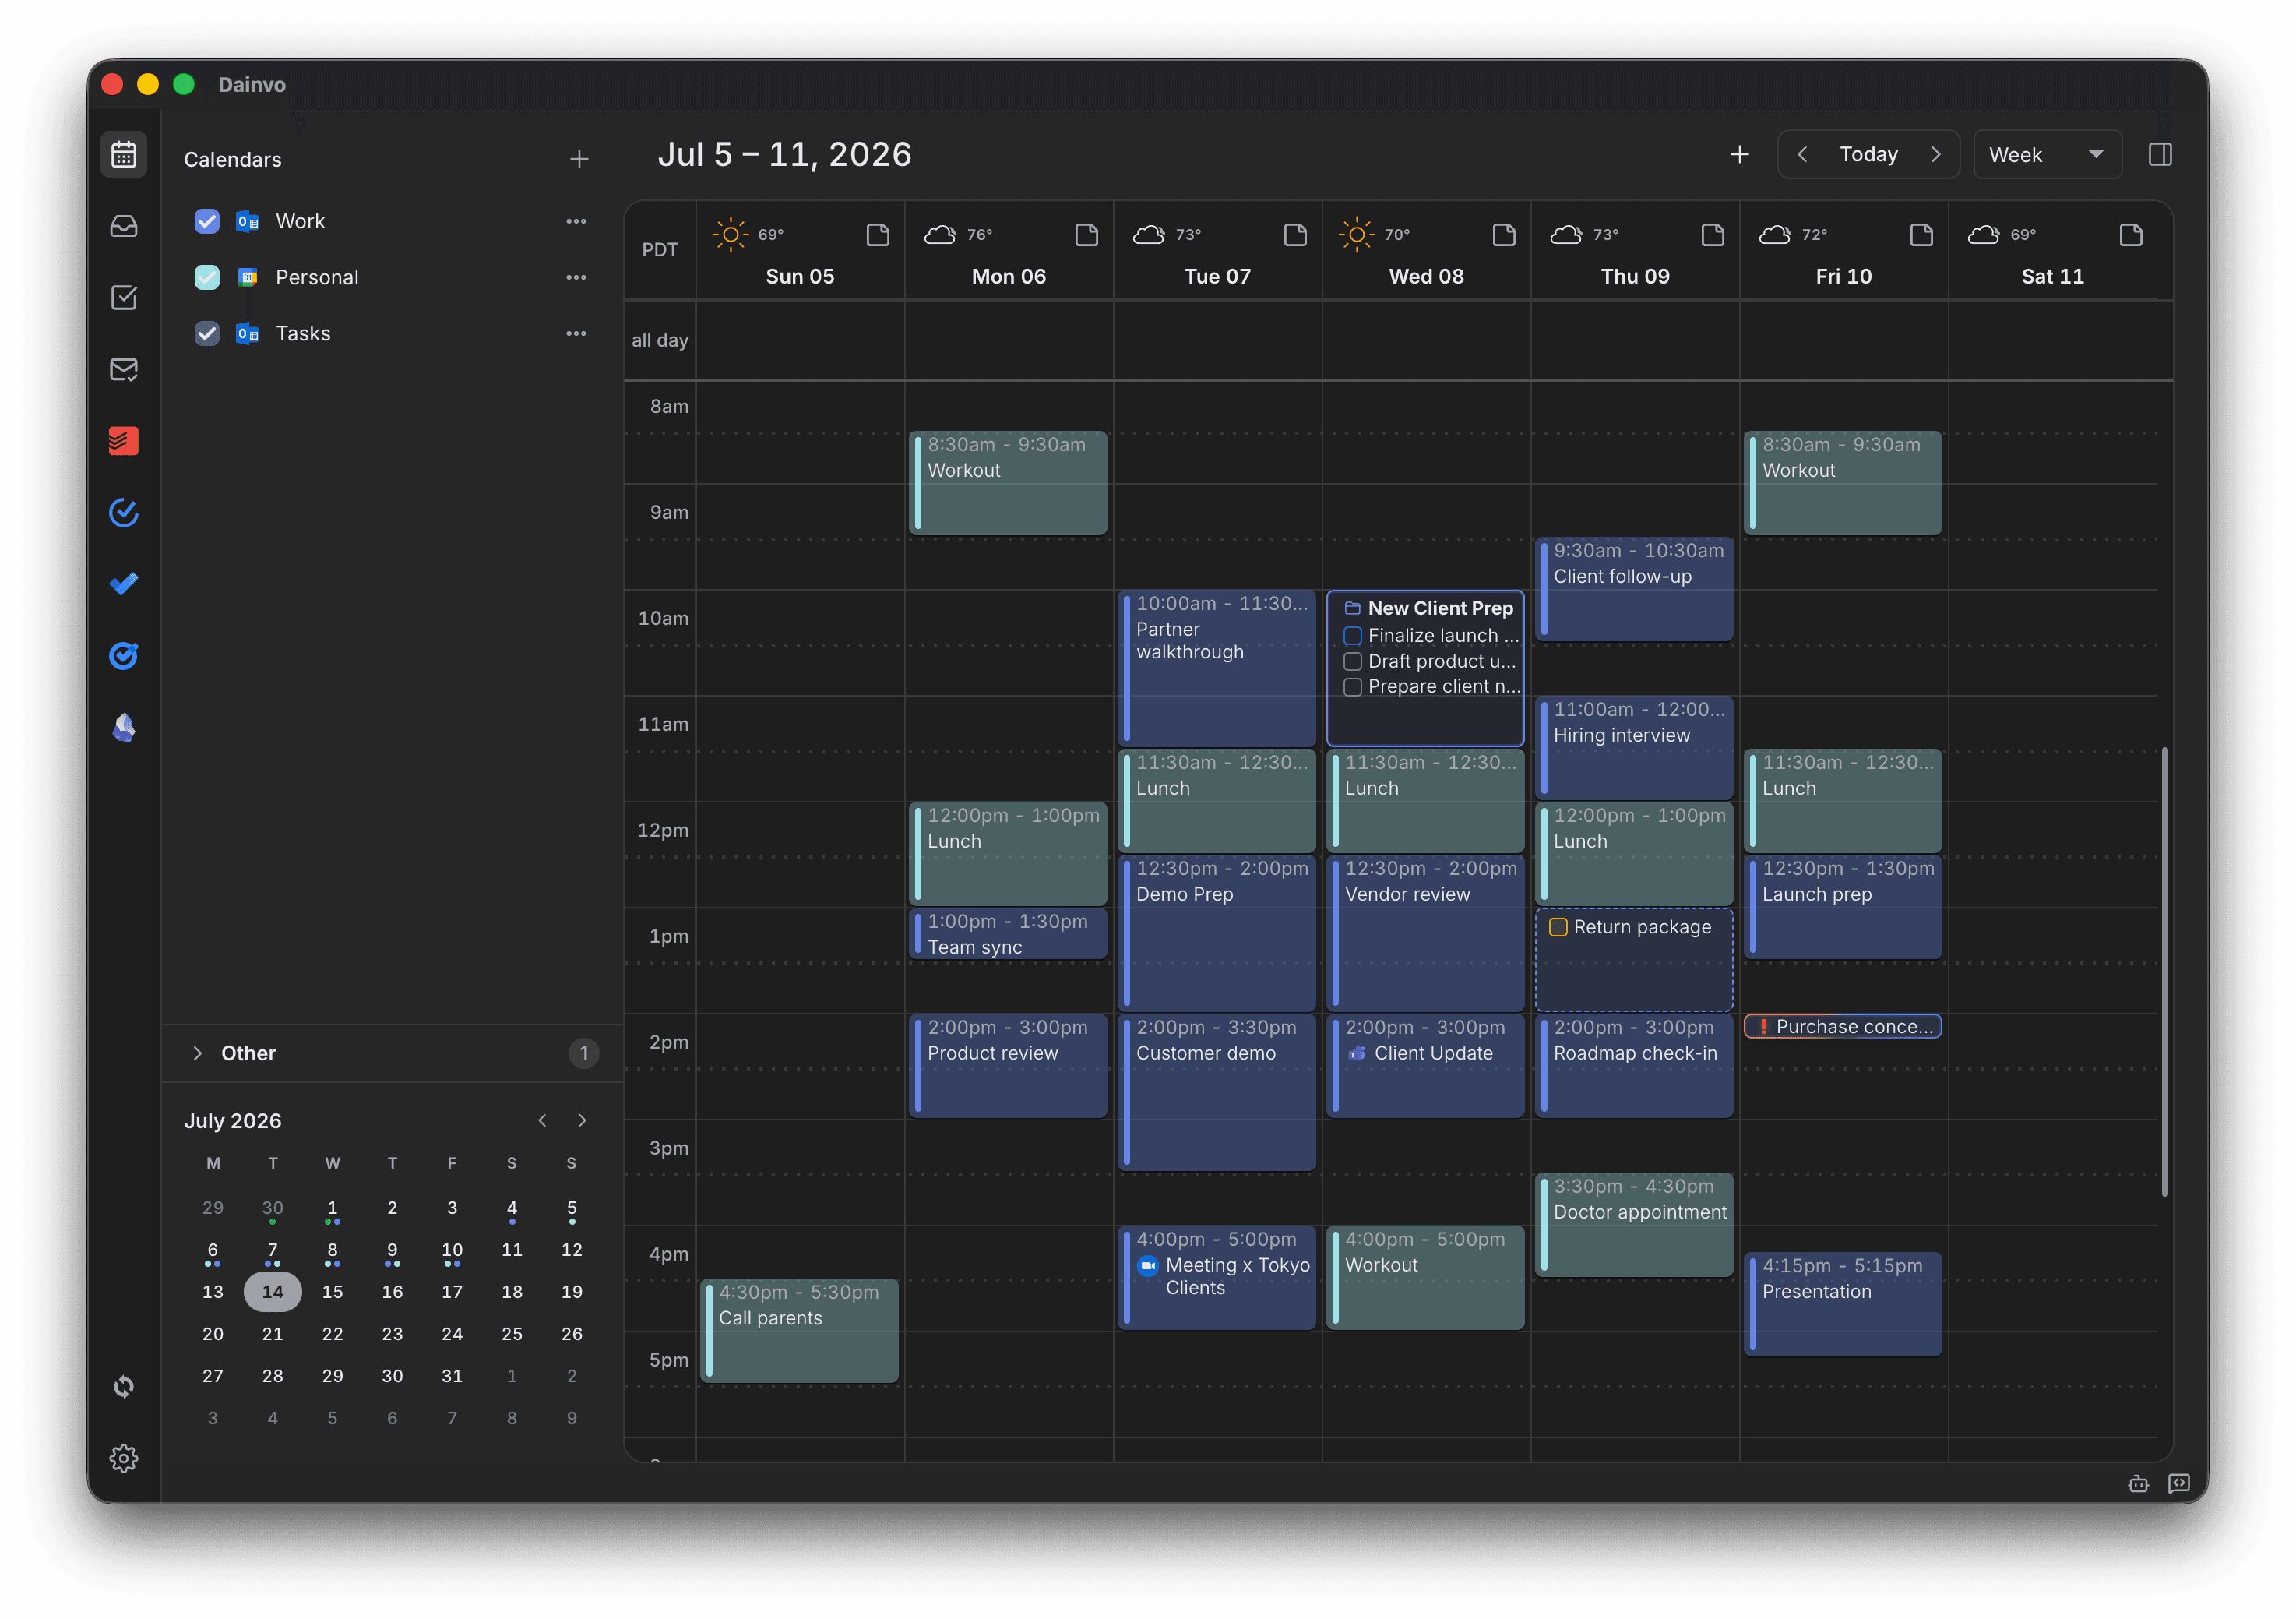
Task: Open the Purchase concert task
Action: pyautogui.click(x=1842, y=1027)
